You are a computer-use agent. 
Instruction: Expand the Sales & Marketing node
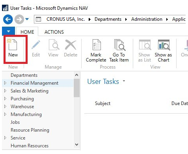[5, 91]
